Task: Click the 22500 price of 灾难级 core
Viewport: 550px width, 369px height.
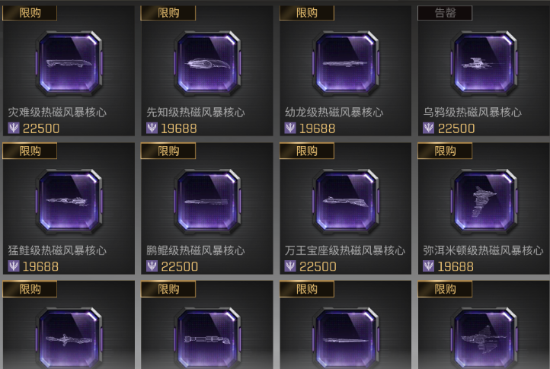Action: [x=41, y=129]
